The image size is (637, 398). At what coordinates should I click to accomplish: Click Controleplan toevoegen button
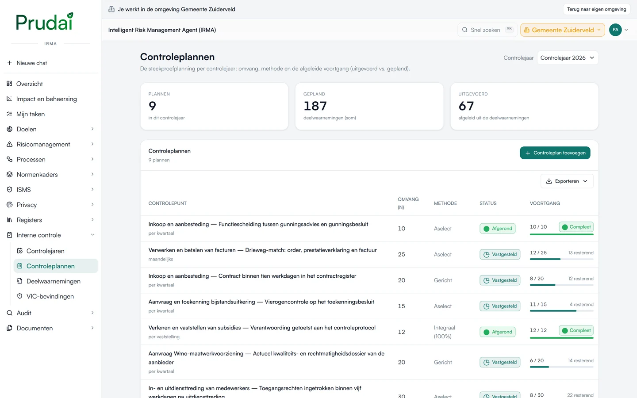pyautogui.click(x=555, y=153)
